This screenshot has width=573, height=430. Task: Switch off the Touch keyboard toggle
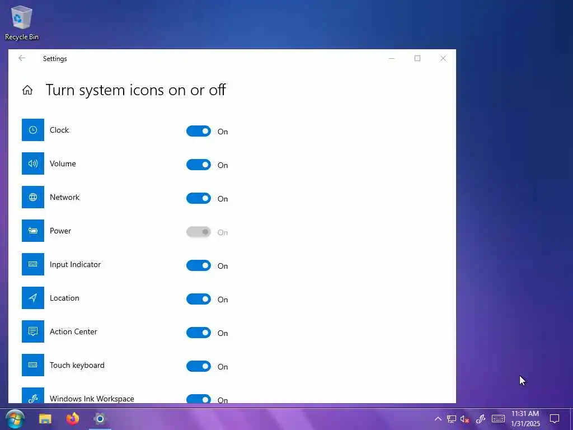[199, 367]
